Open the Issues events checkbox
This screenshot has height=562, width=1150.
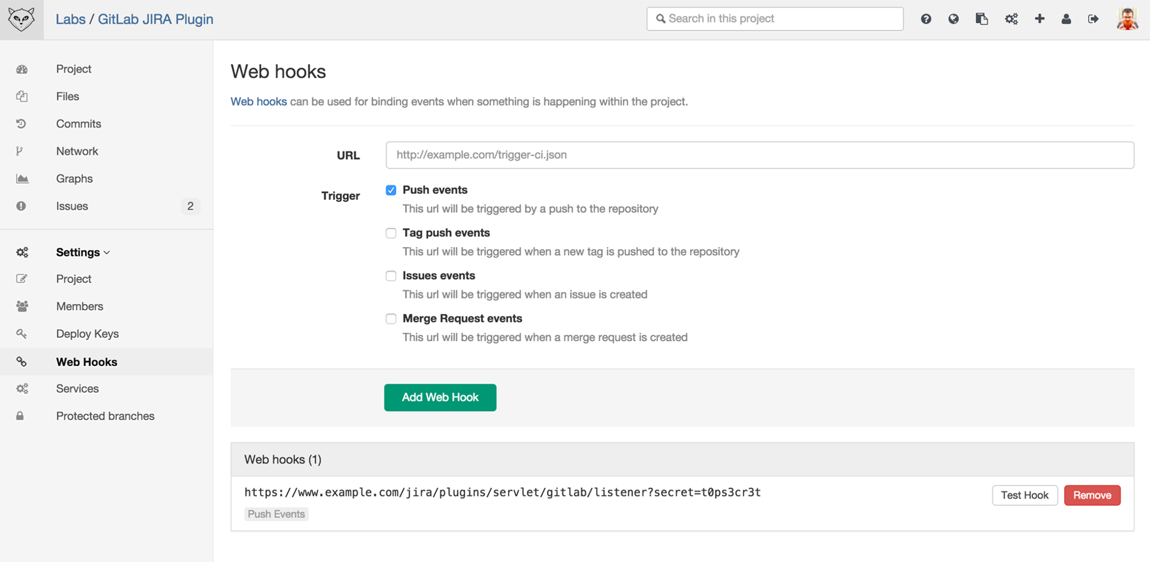(390, 275)
